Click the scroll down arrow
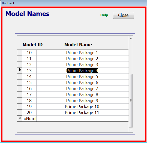Image resolution: width=147 pixels, height=143 pixels. tap(131, 130)
